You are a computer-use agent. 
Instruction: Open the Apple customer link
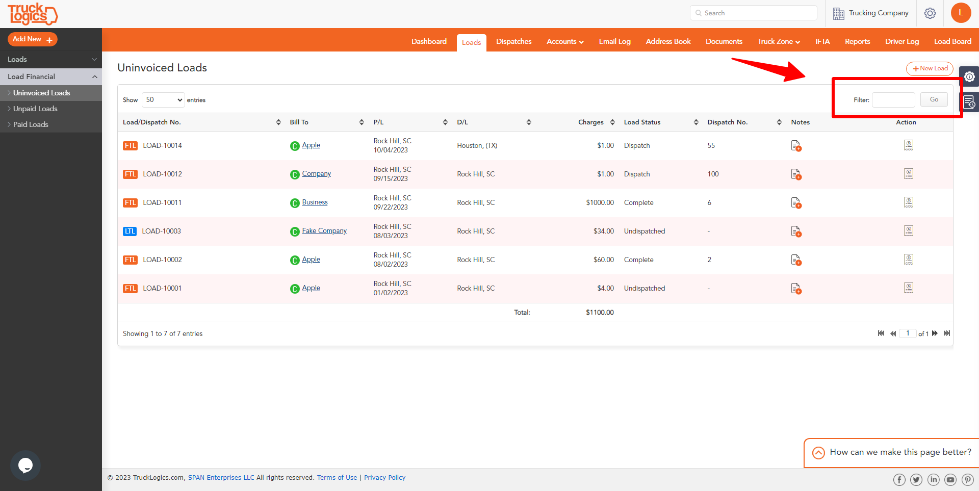click(x=311, y=145)
